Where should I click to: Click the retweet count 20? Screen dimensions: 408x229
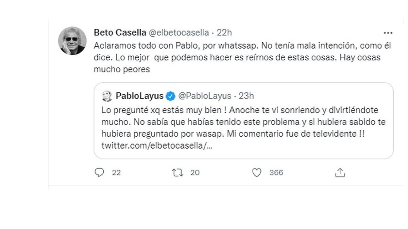tap(195, 173)
